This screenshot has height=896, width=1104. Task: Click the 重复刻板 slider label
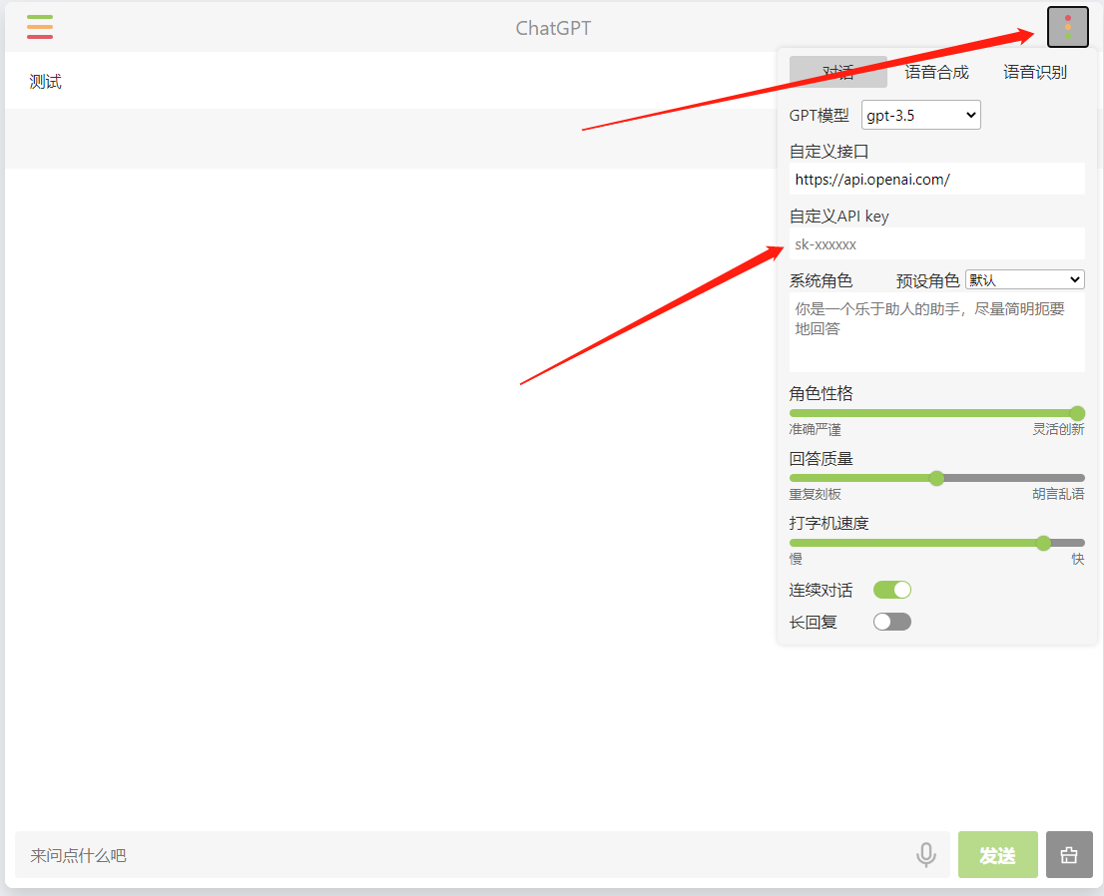(816, 494)
